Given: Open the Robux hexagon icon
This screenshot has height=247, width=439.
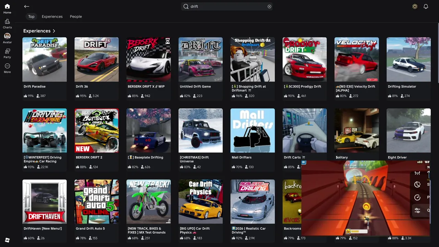Looking at the screenshot, I should [415, 7].
